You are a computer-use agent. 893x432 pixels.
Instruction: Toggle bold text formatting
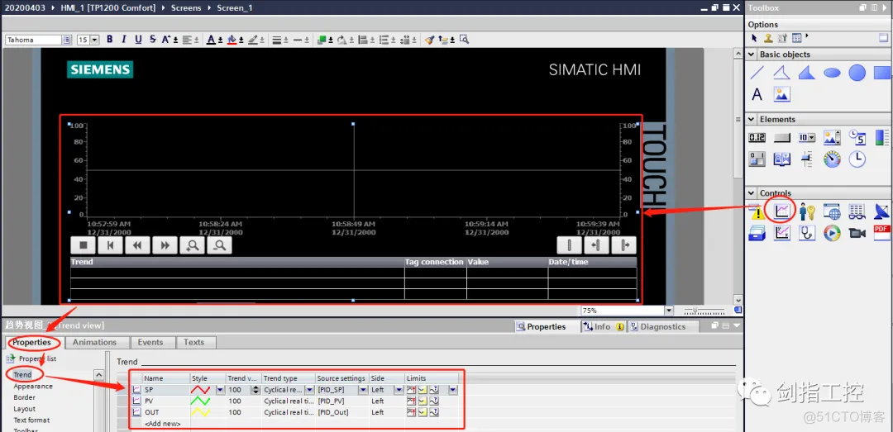[109, 40]
